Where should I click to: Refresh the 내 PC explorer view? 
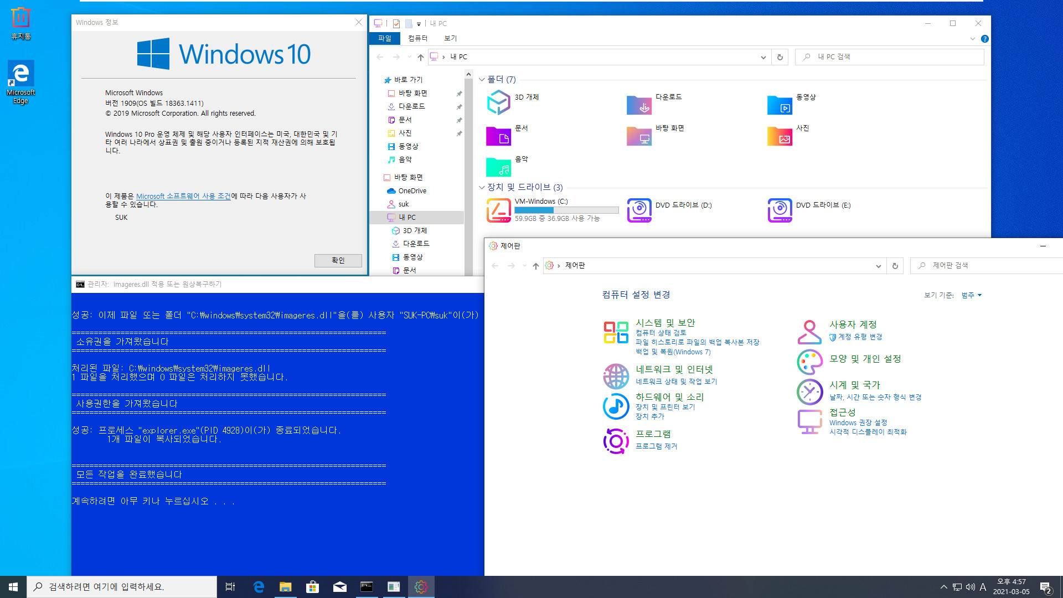click(x=780, y=57)
